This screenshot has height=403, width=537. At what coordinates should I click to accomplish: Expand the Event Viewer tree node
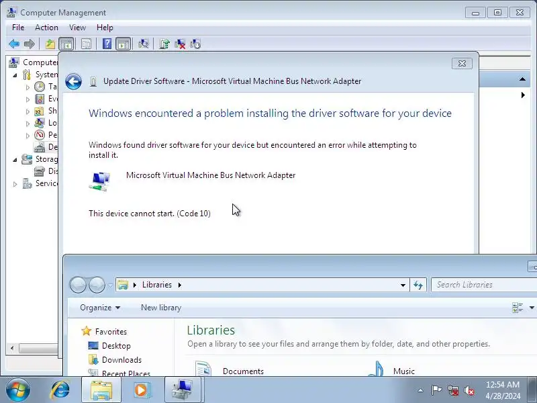(x=28, y=99)
